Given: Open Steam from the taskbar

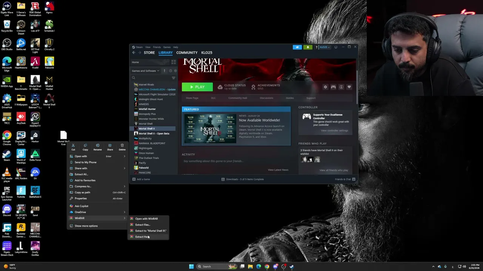Looking at the screenshot, I should (x=292, y=266).
